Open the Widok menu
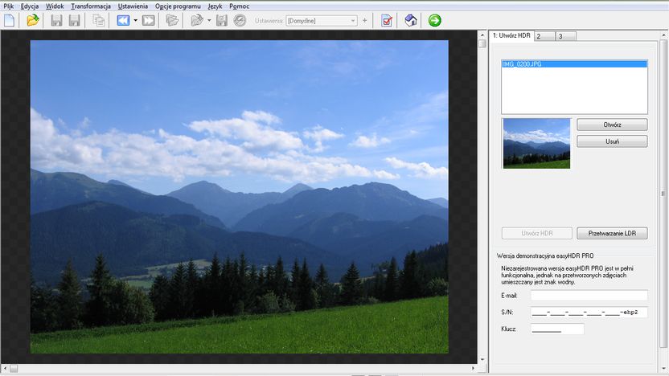Screen dimensions: 669x376 point(55,6)
